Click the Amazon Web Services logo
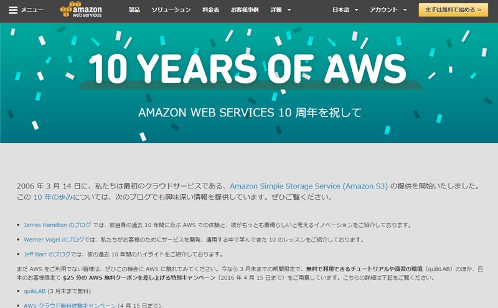 (x=81, y=9)
